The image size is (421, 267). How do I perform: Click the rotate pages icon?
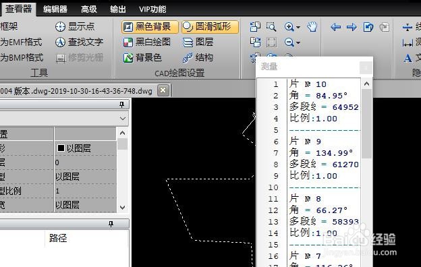coord(255,27)
